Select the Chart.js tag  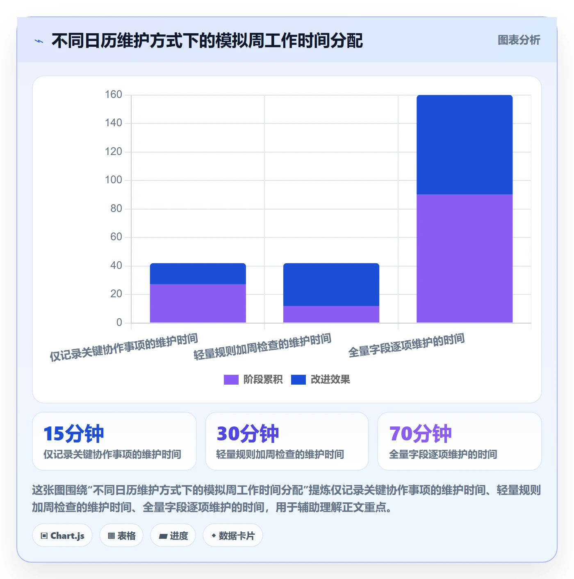62,536
